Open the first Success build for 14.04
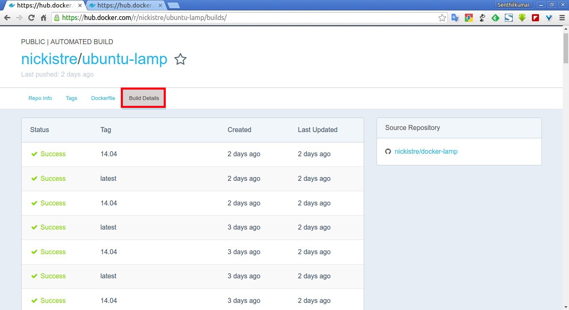This screenshot has width=569, height=310. tap(192, 154)
